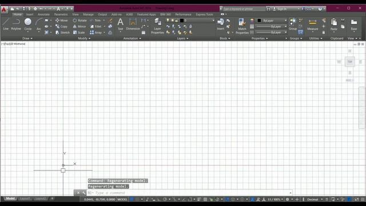Expand the Layers panel
366x206 pixels.
[x=182, y=38]
